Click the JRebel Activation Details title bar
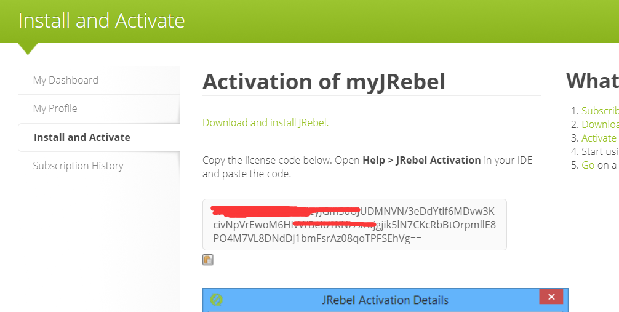Viewport: 619px width, 312px height. tap(385, 300)
